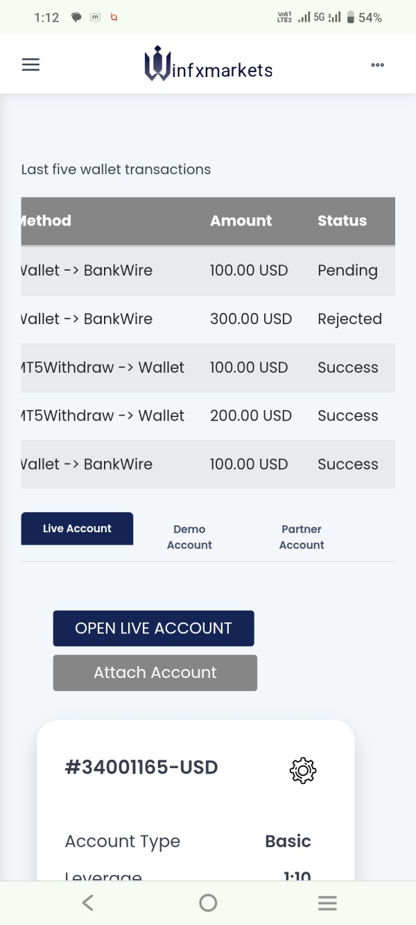Tap the Status column header
416x925 pixels.
342,221
